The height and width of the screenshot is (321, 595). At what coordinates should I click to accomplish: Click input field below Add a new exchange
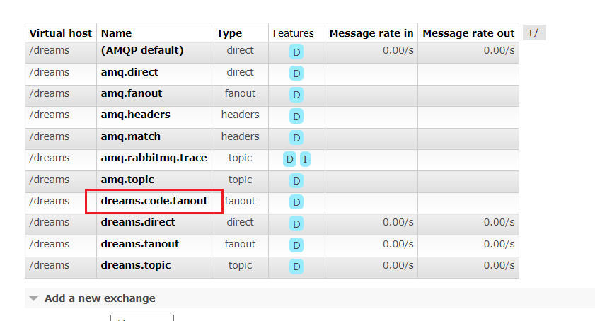142,318
